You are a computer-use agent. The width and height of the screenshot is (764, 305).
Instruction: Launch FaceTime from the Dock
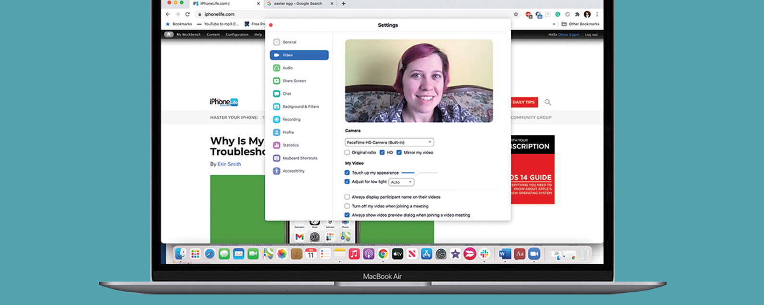[253, 254]
